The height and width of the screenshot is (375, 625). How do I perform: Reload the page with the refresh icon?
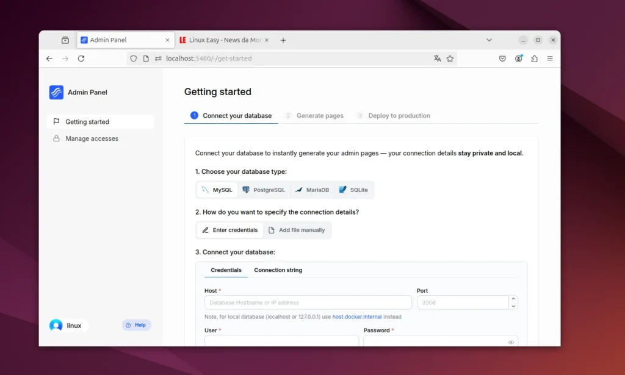coord(81,59)
